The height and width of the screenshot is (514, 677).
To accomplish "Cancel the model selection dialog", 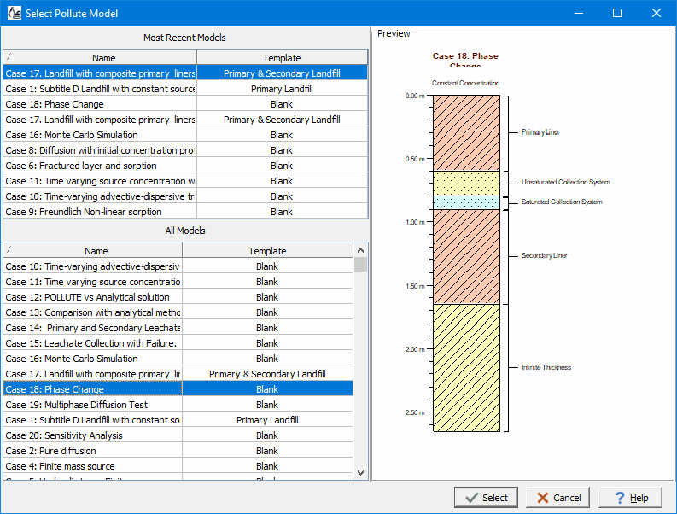I will coord(558,498).
